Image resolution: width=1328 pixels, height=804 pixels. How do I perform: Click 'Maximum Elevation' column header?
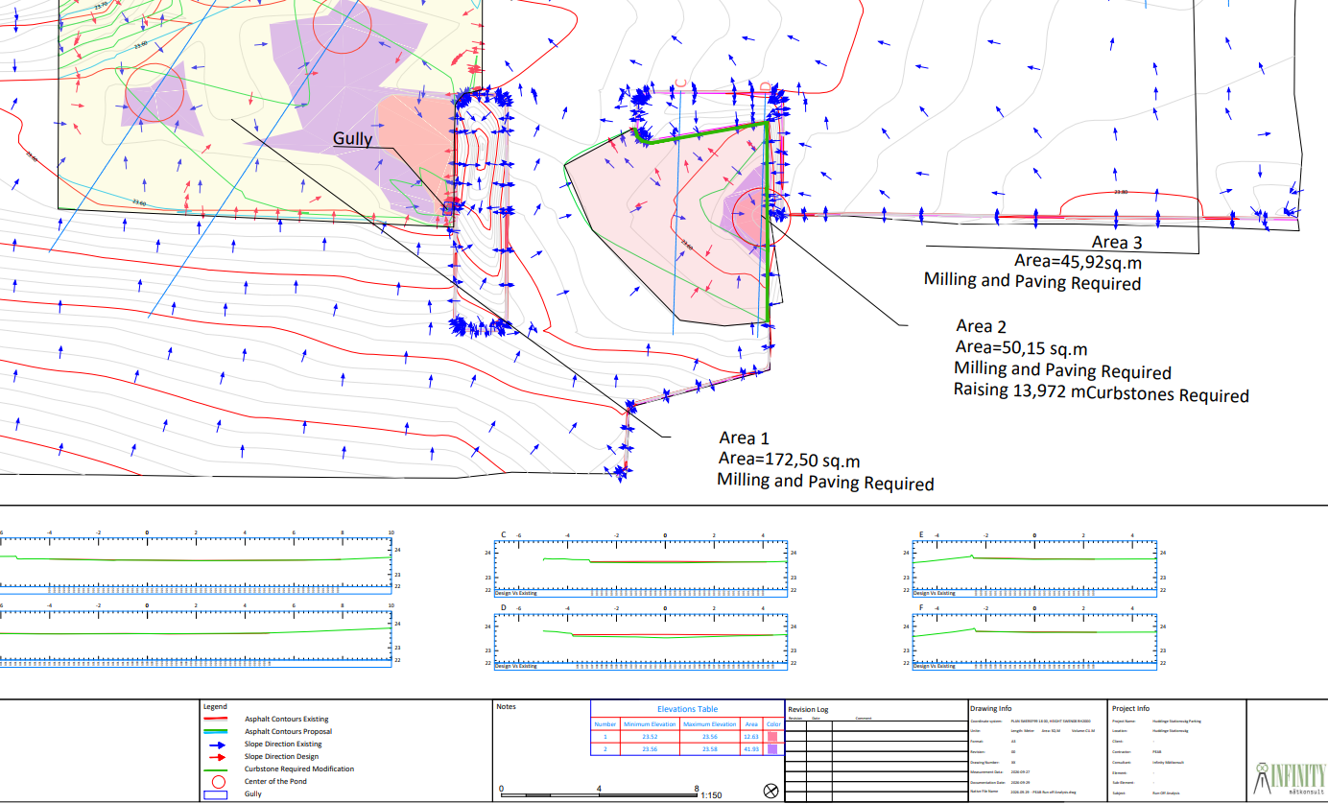[710, 724]
